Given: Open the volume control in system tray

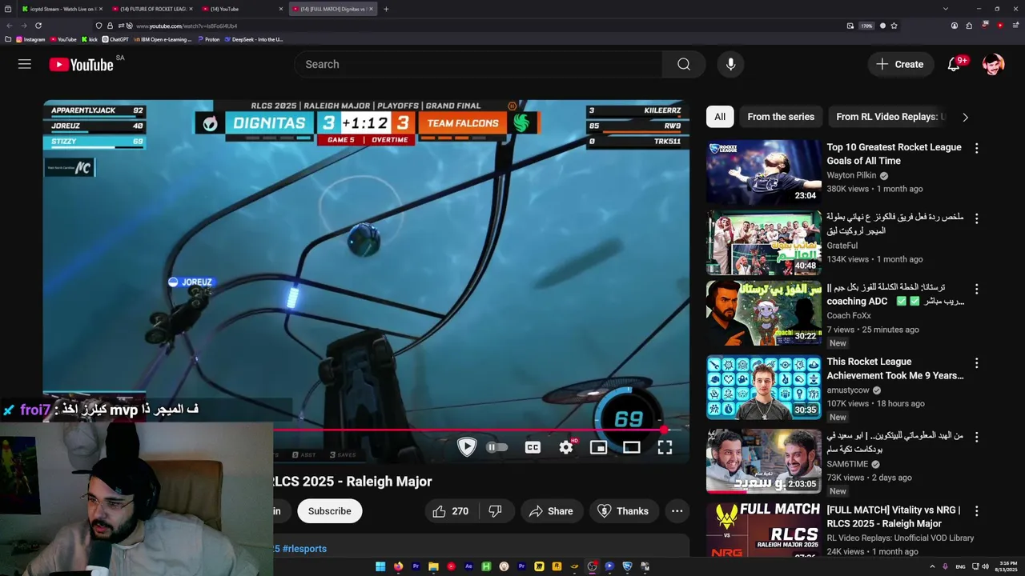Looking at the screenshot, I should pos(985,566).
